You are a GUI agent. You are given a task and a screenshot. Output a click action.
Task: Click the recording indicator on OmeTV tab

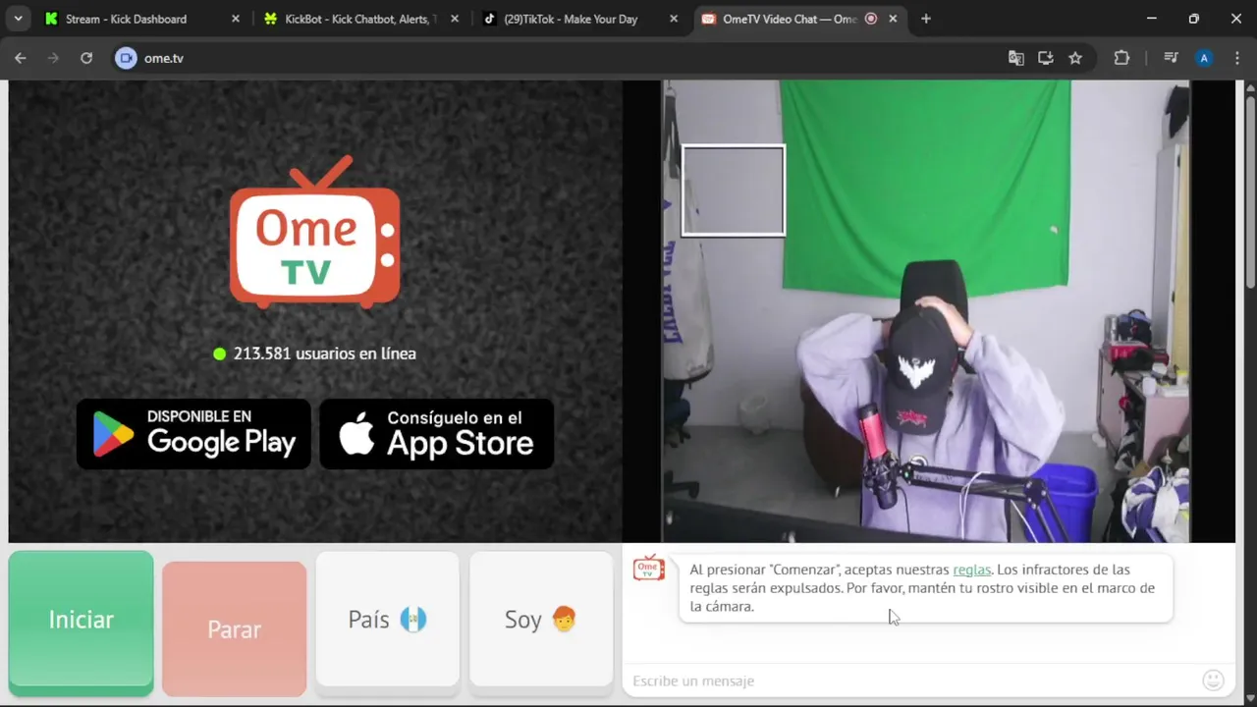(x=871, y=19)
